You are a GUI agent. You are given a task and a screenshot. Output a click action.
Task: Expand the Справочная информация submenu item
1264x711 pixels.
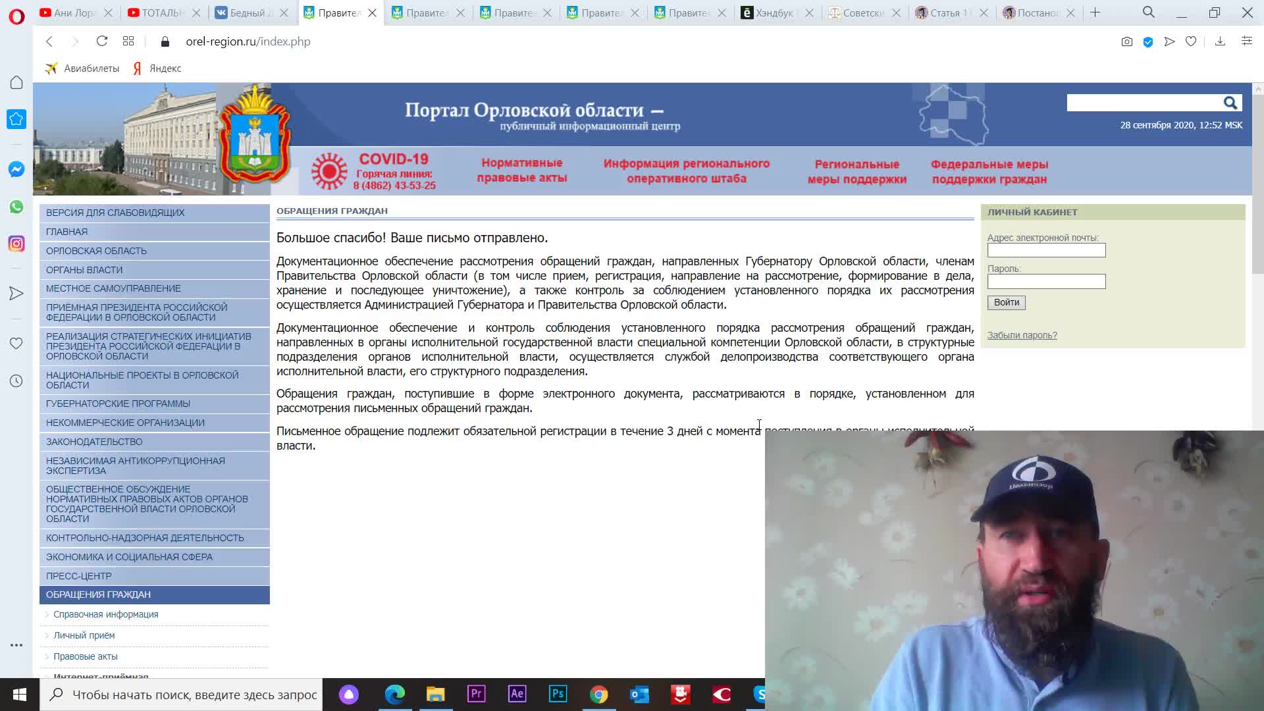point(105,614)
